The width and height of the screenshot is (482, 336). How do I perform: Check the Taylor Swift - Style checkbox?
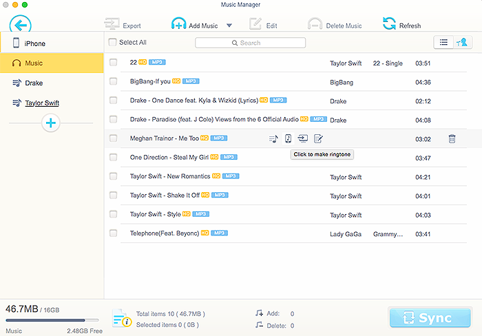click(x=113, y=214)
